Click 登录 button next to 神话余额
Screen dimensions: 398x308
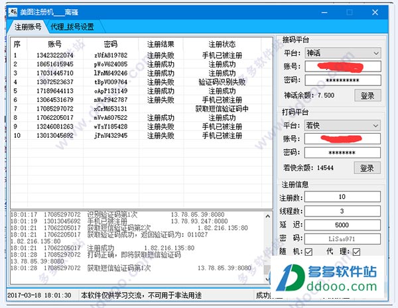pyautogui.click(x=367, y=95)
